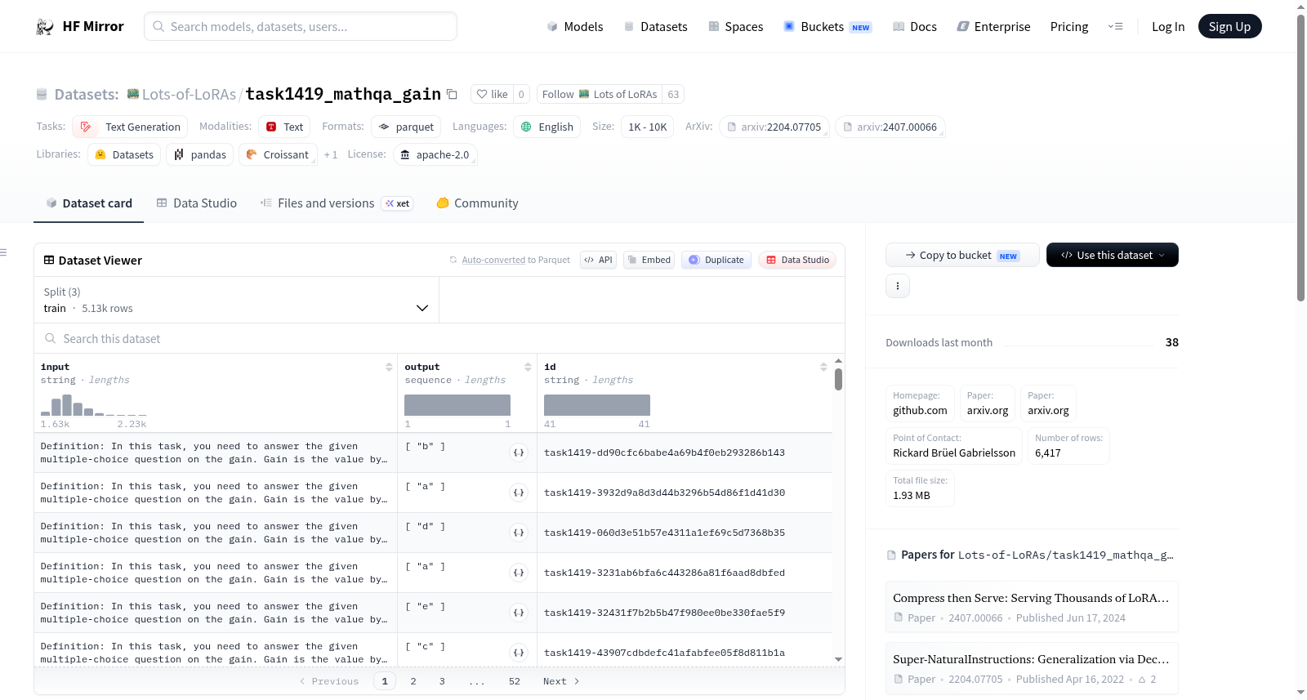1307x700 pixels.
Task: Copy dataset name with the copy icon
Action: pos(452,94)
